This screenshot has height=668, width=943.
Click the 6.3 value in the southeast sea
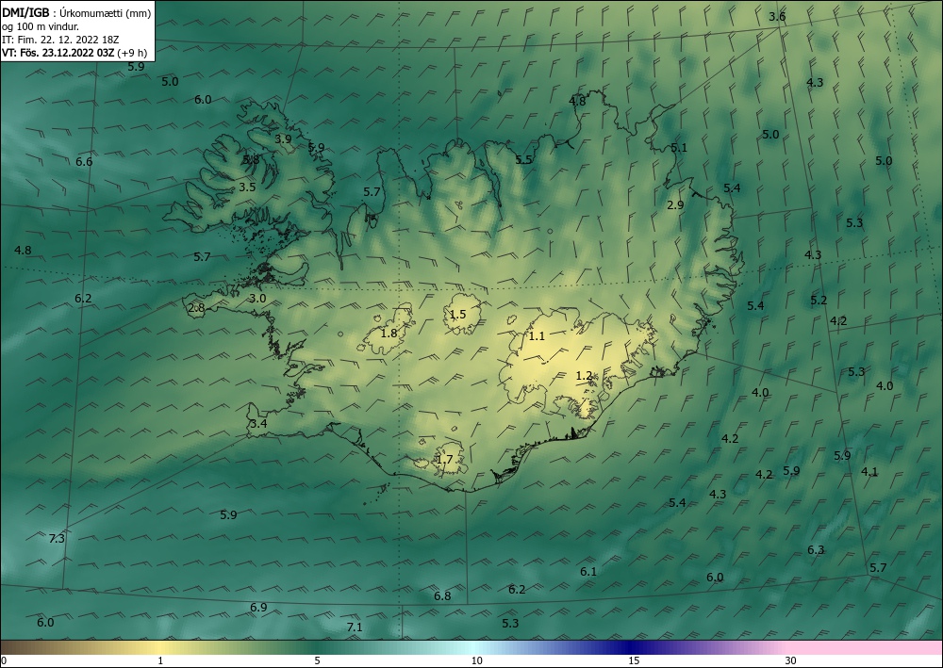click(x=816, y=549)
